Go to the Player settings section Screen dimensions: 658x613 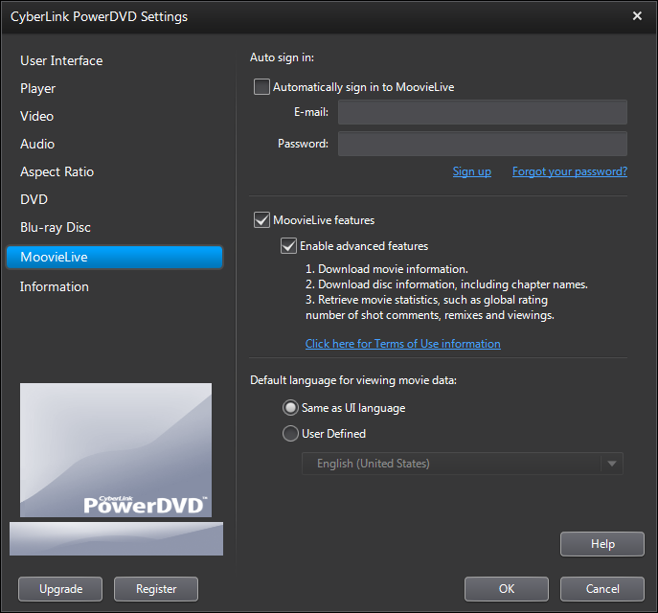pos(38,88)
